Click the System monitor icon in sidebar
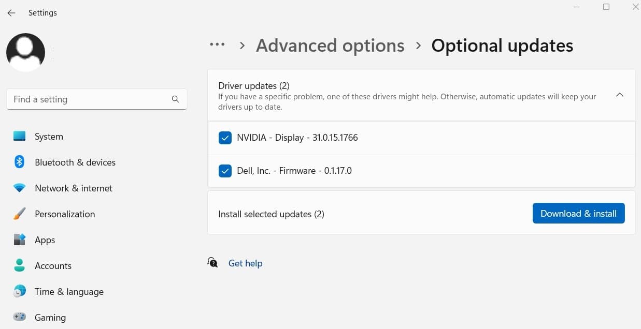 coord(19,137)
